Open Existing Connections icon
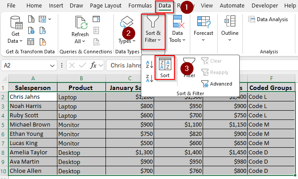 coord(42,42)
